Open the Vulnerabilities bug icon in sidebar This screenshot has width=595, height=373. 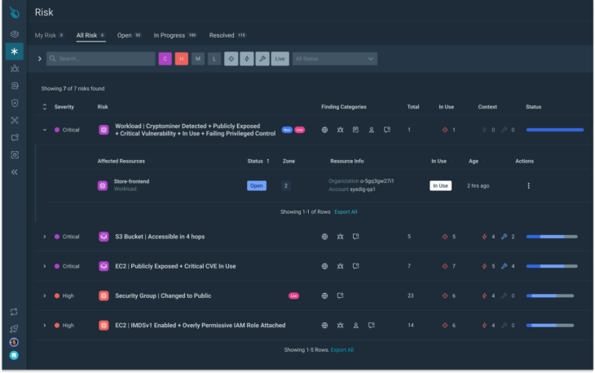pos(15,69)
